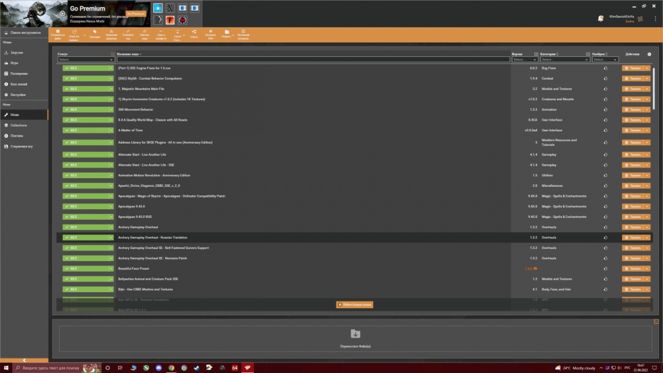Open Categories from the orange toolbar
663x373 pixels.
(x=95, y=34)
